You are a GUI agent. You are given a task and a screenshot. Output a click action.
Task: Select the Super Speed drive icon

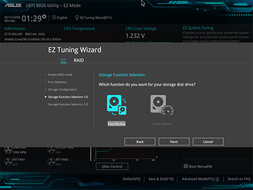(x=162, y=105)
